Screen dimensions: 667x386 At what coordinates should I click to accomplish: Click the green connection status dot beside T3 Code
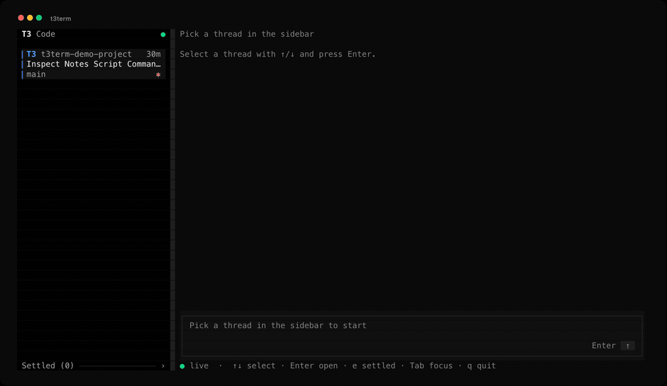click(x=163, y=35)
